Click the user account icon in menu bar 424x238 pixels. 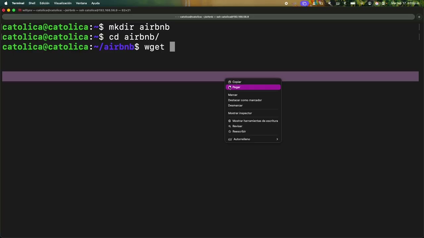[x=370, y=3]
